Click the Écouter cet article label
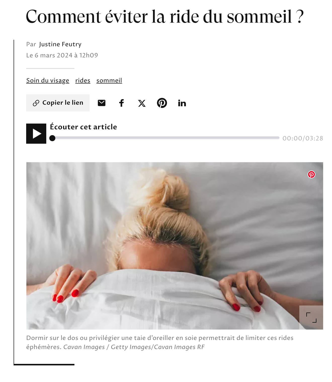The width and height of the screenshot is (332, 382). pyautogui.click(x=84, y=127)
